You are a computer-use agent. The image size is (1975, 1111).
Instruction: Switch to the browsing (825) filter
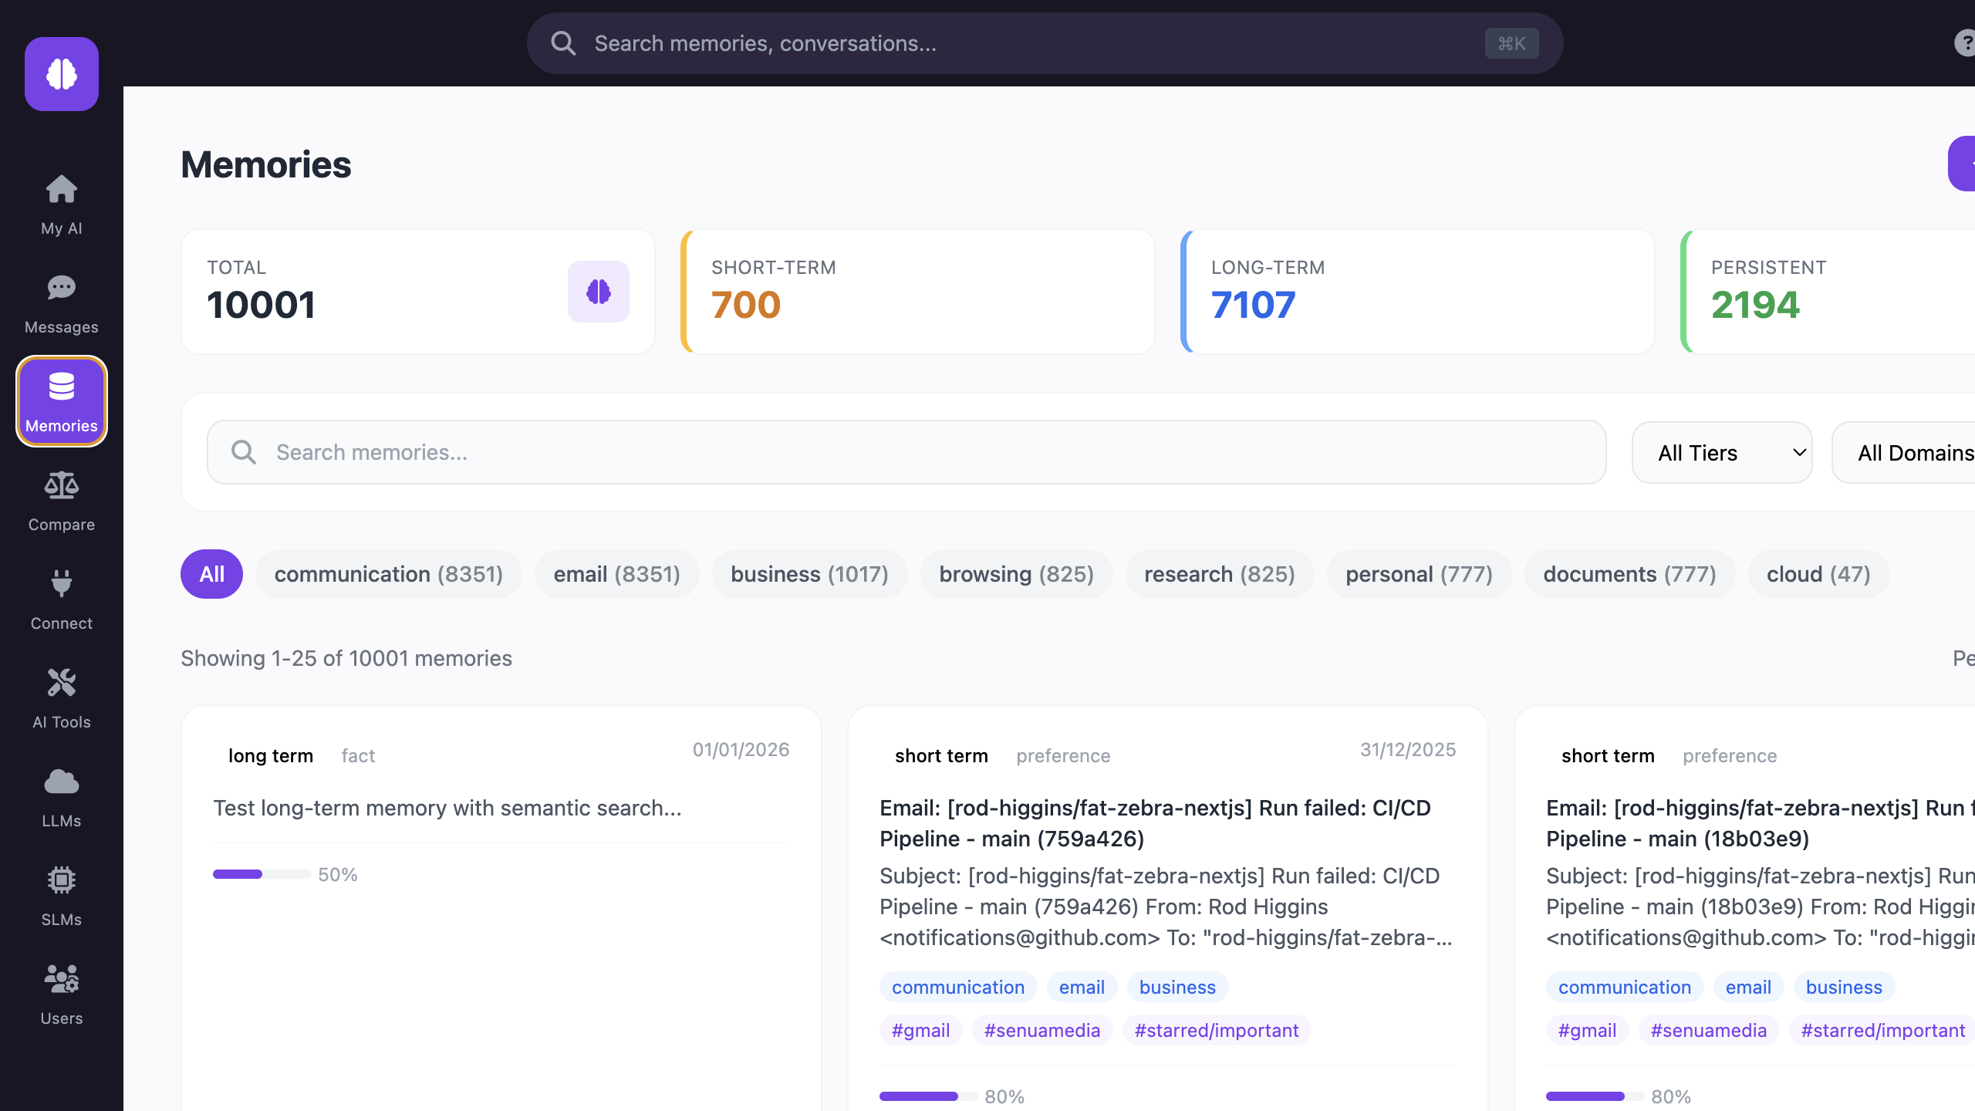1016,574
